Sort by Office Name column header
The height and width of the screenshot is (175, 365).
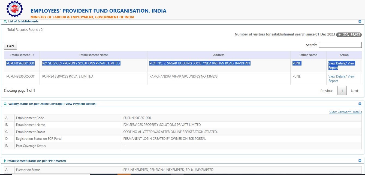click(x=308, y=55)
